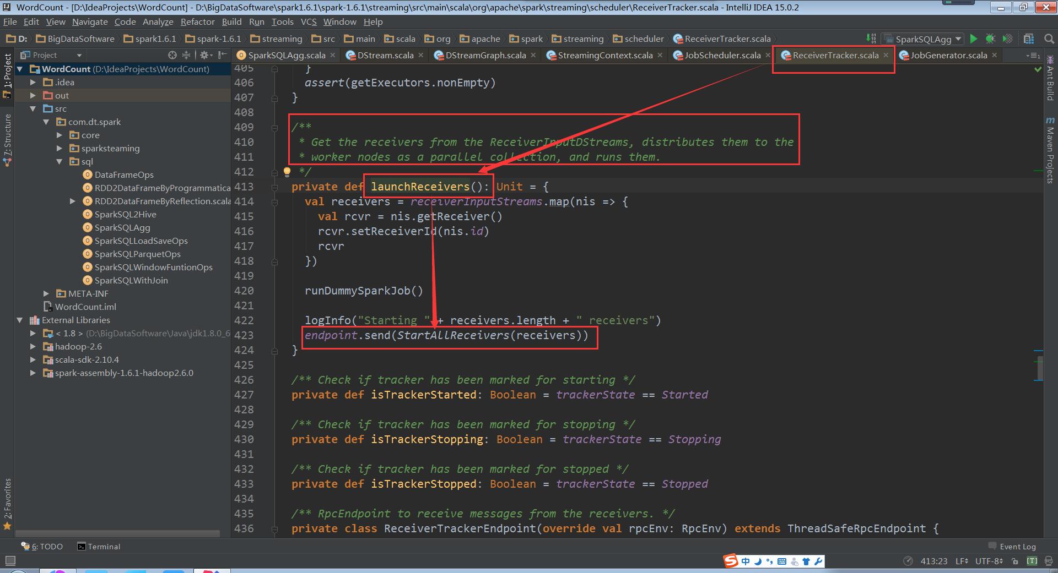Toggle the Favorites side tab
1058x573 pixels.
(7, 504)
